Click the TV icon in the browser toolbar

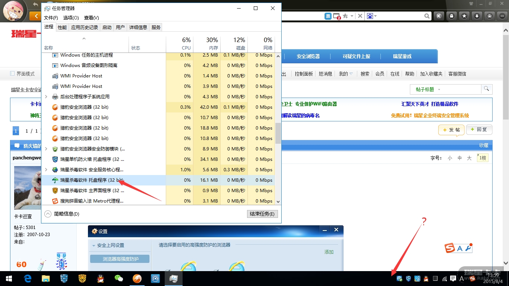point(490,16)
